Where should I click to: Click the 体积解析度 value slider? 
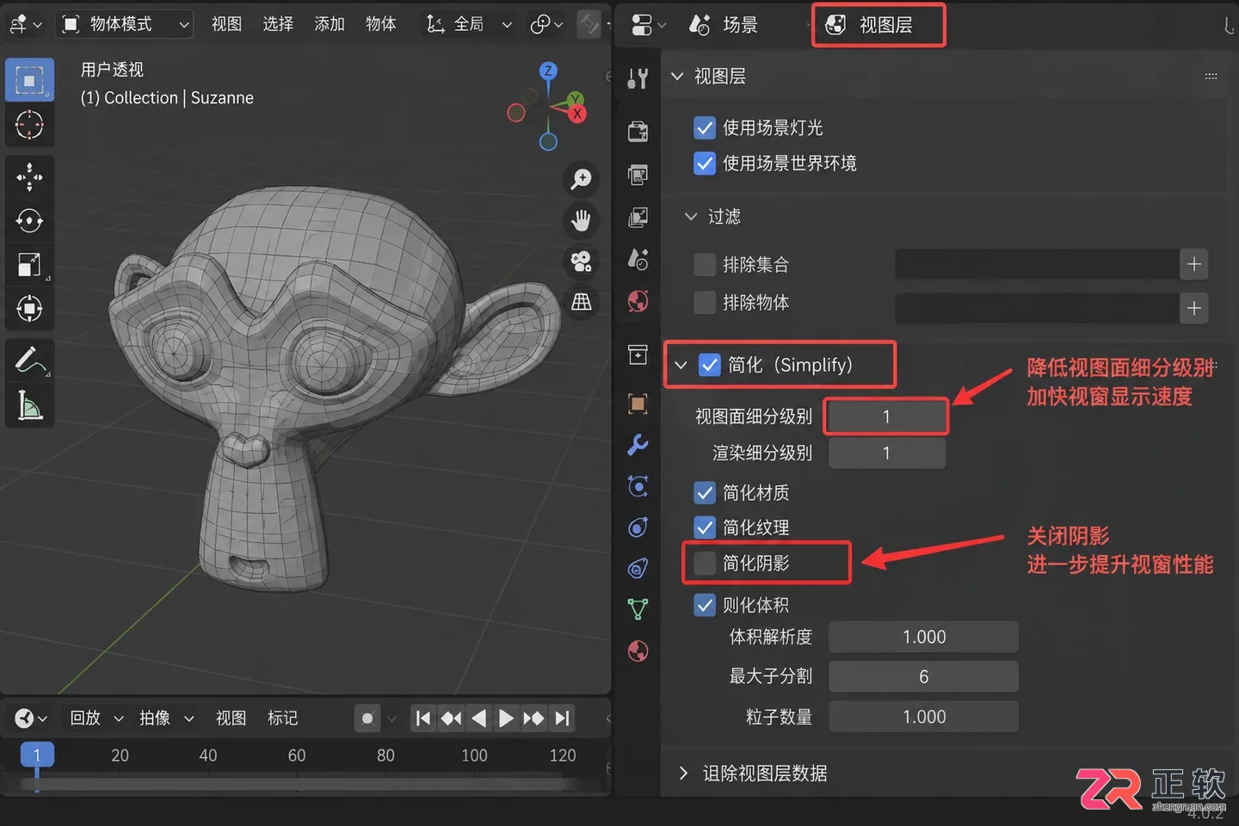(923, 638)
